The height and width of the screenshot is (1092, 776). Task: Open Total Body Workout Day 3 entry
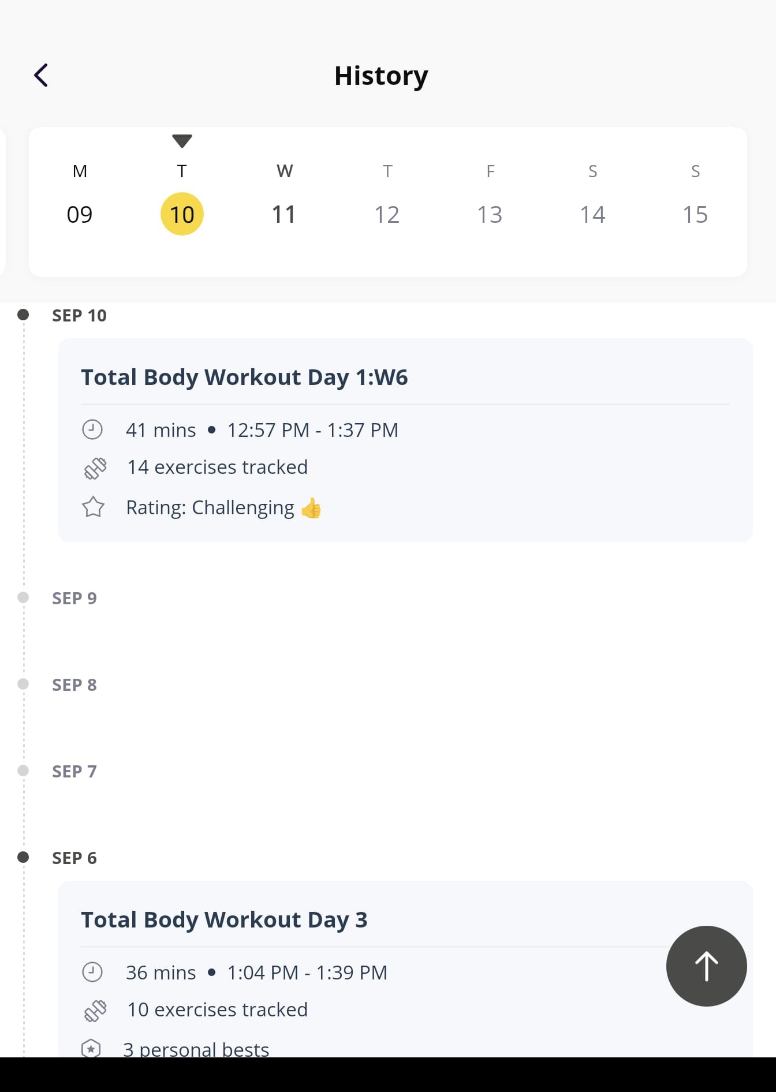coord(405,969)
